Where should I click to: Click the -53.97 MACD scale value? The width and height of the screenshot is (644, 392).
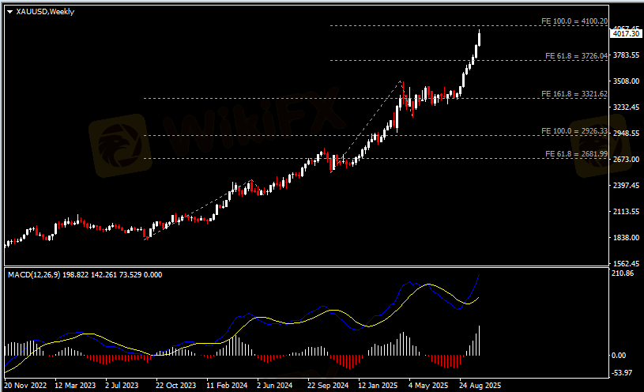623,373
